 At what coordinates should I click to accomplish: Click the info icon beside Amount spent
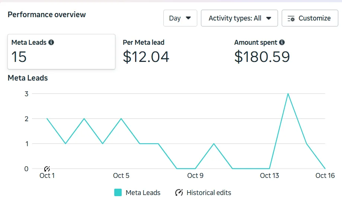(282, 43)
